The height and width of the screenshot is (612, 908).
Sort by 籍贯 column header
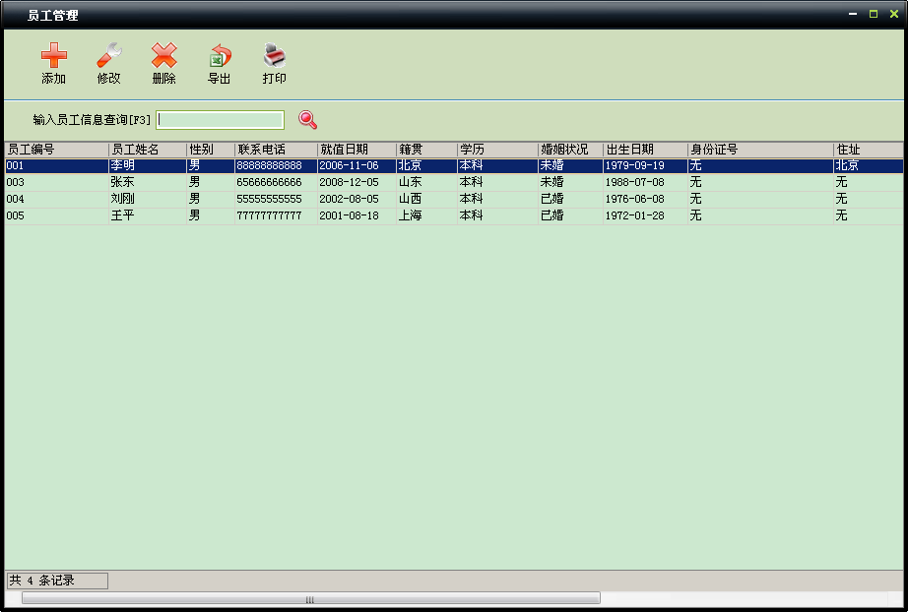point(426,150)
